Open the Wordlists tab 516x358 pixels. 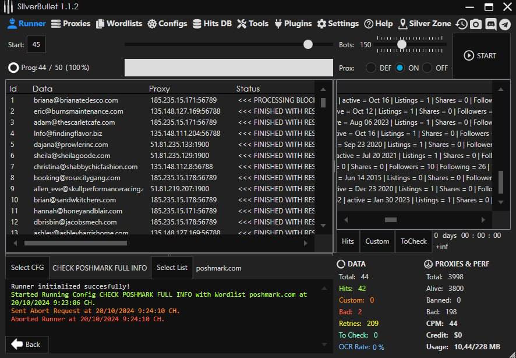(119, 24)
